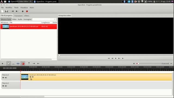
Task: Click the timeline zoom slider handle
Action: click(138, 63)
